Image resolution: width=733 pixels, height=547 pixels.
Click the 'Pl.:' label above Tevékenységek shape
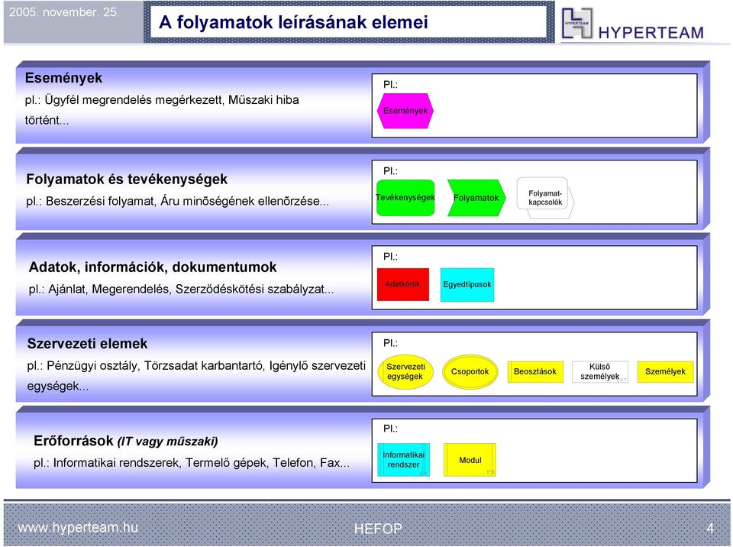click(390, 171)
